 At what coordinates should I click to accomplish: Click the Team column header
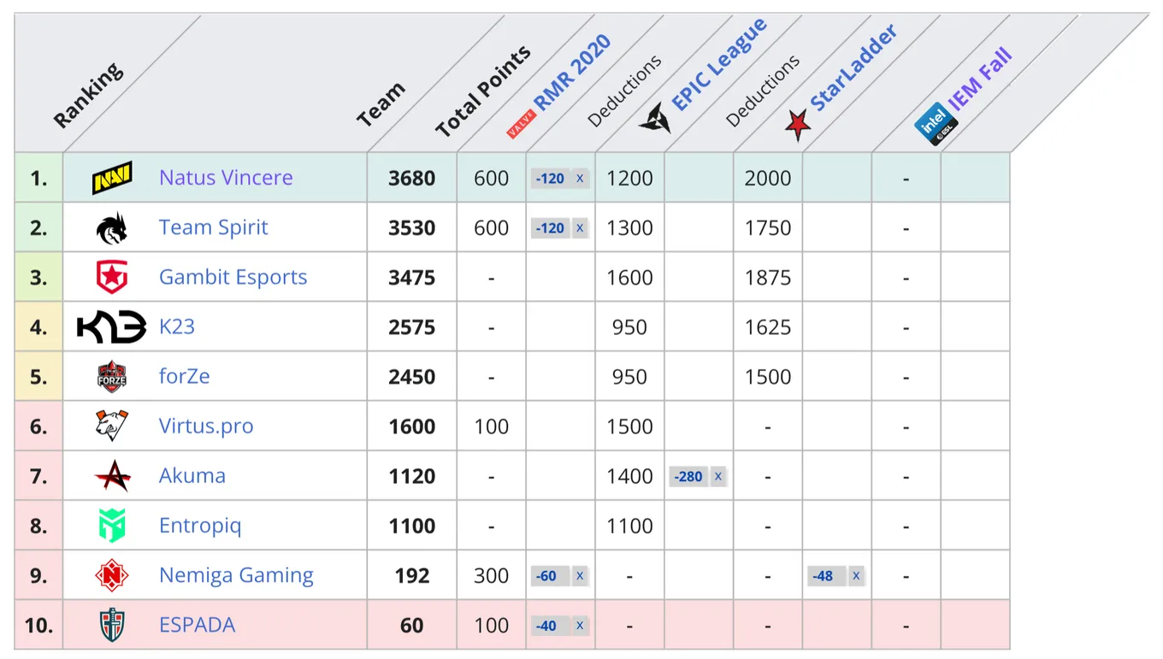click(x=381, y=105)
